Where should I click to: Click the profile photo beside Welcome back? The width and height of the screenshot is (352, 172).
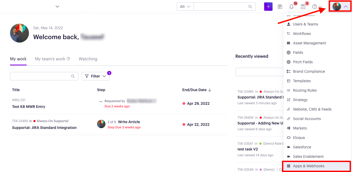tap(19, 33)
